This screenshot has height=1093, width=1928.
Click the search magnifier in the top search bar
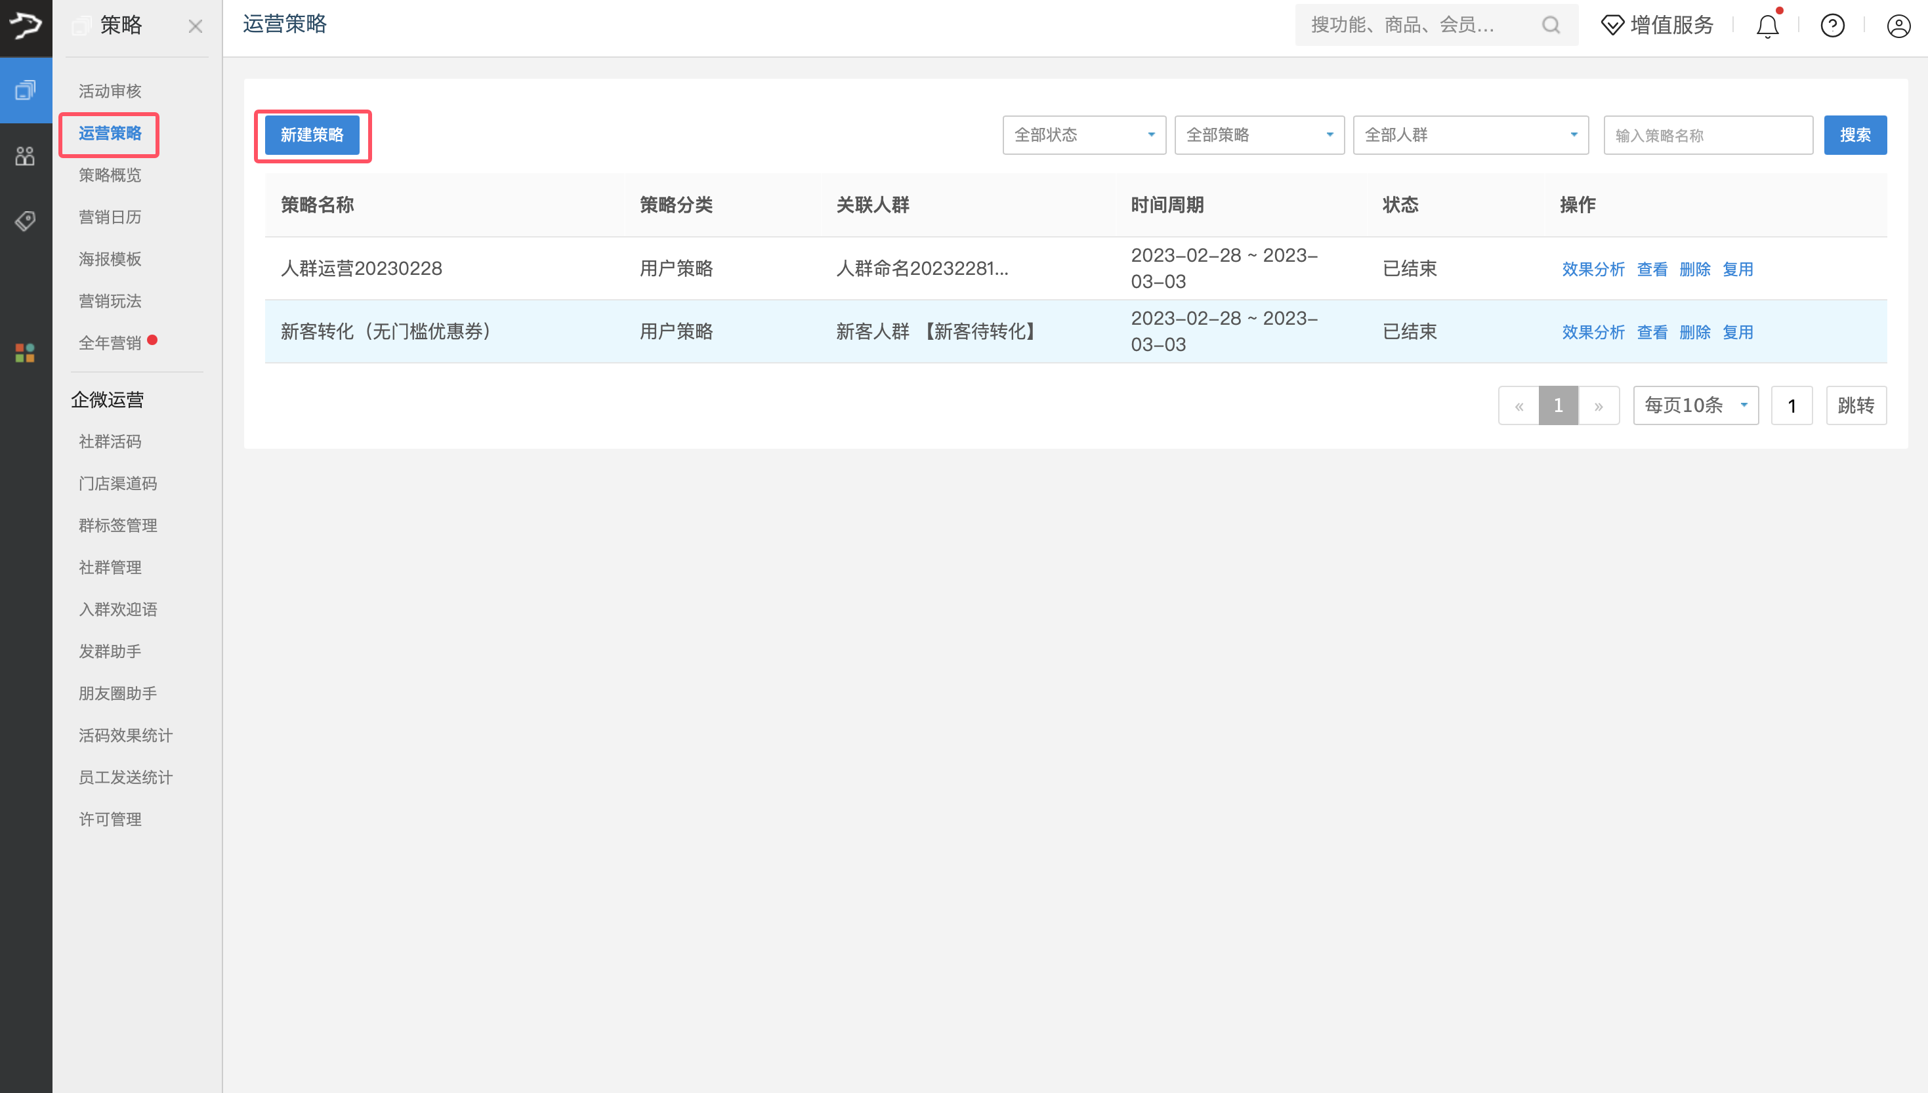click(1551, 25)
